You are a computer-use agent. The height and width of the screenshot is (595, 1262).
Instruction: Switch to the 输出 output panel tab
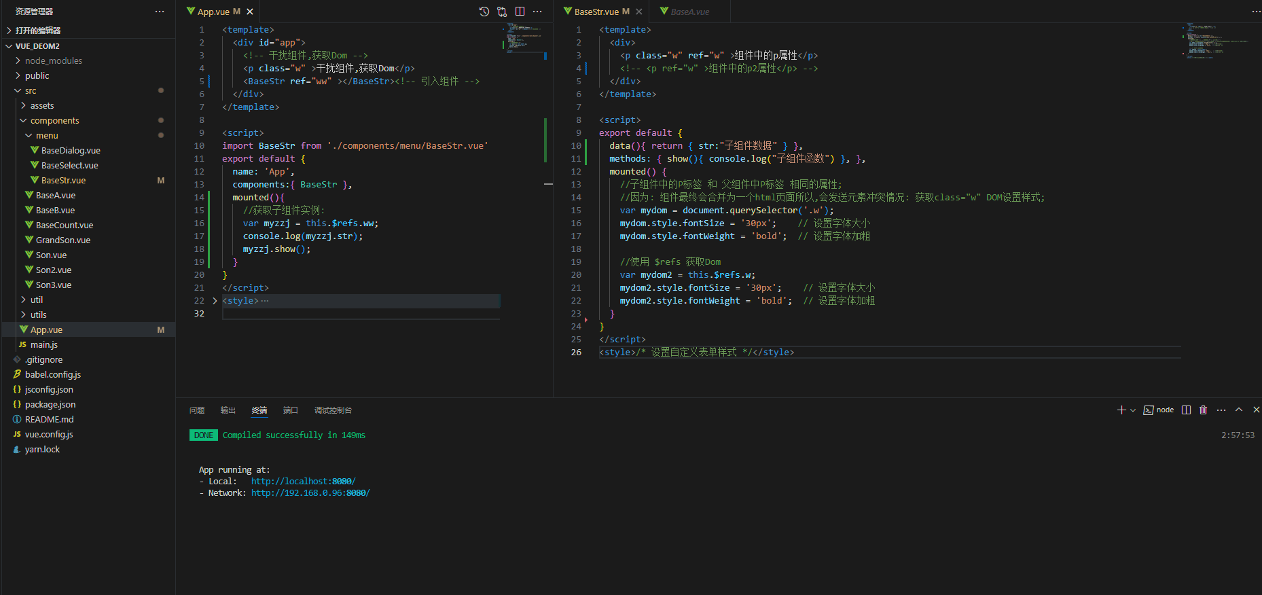(228, 410)
